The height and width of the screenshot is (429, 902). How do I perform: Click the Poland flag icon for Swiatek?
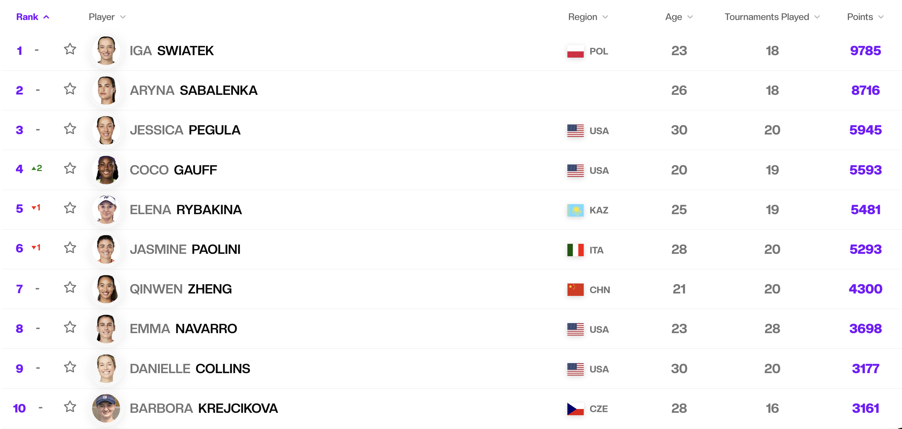coord(575,51)
